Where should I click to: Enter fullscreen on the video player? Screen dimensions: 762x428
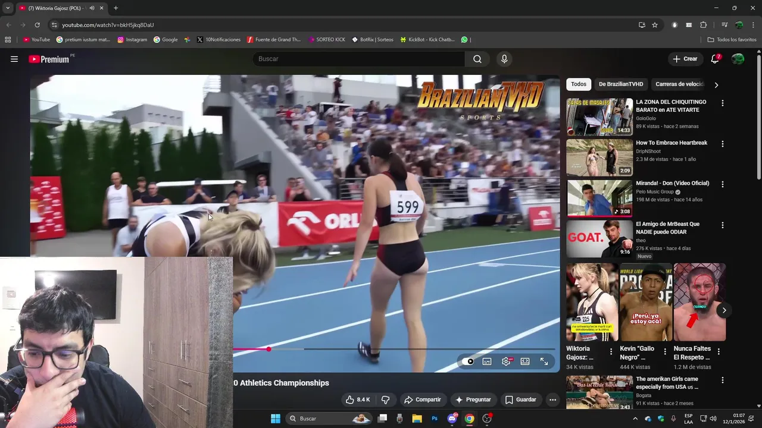[544, 361]
